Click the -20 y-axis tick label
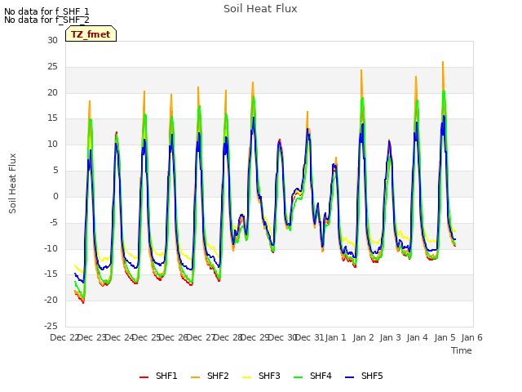 click(51, 300)
